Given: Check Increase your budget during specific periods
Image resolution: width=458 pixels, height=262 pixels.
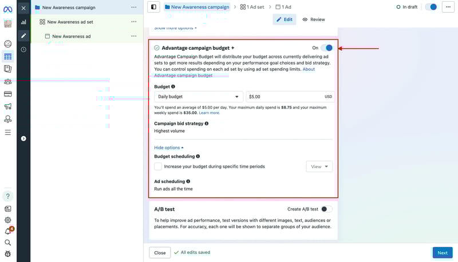Looking at the screenshot, I should tap(158, 166).
